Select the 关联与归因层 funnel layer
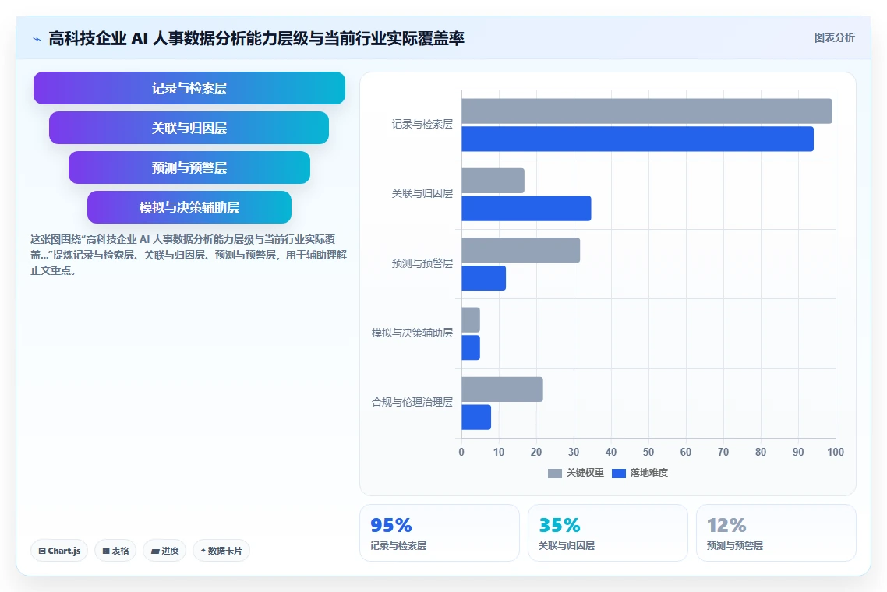The image size is (887, 592). [x=189, y=128]
